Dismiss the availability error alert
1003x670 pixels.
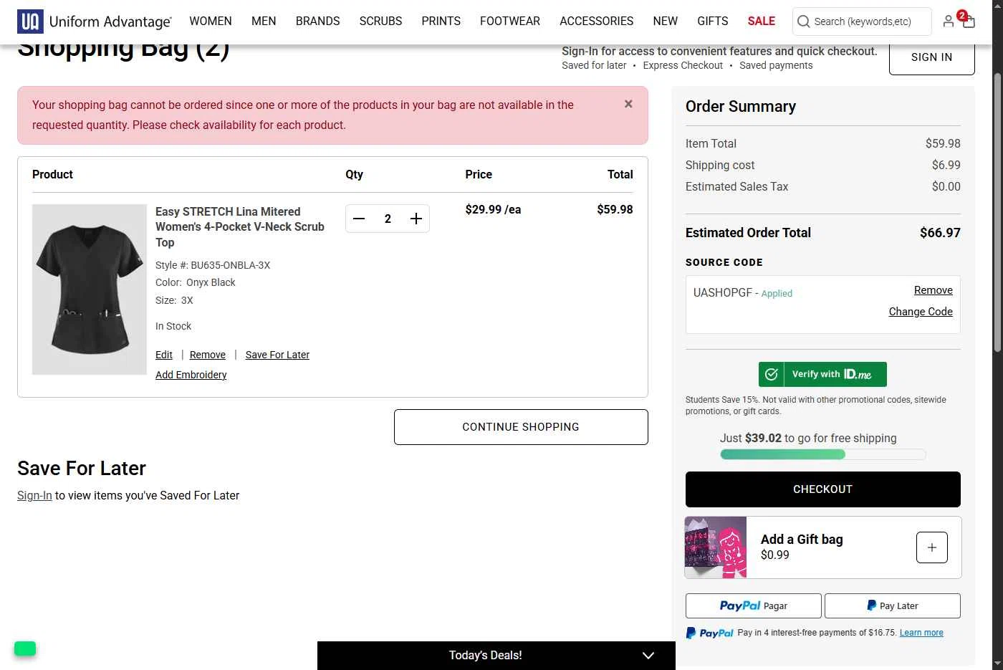[x=628, y=104]
